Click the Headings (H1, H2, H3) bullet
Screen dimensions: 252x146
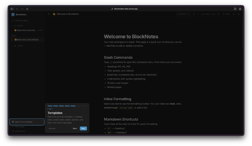(x=119, y=67)
